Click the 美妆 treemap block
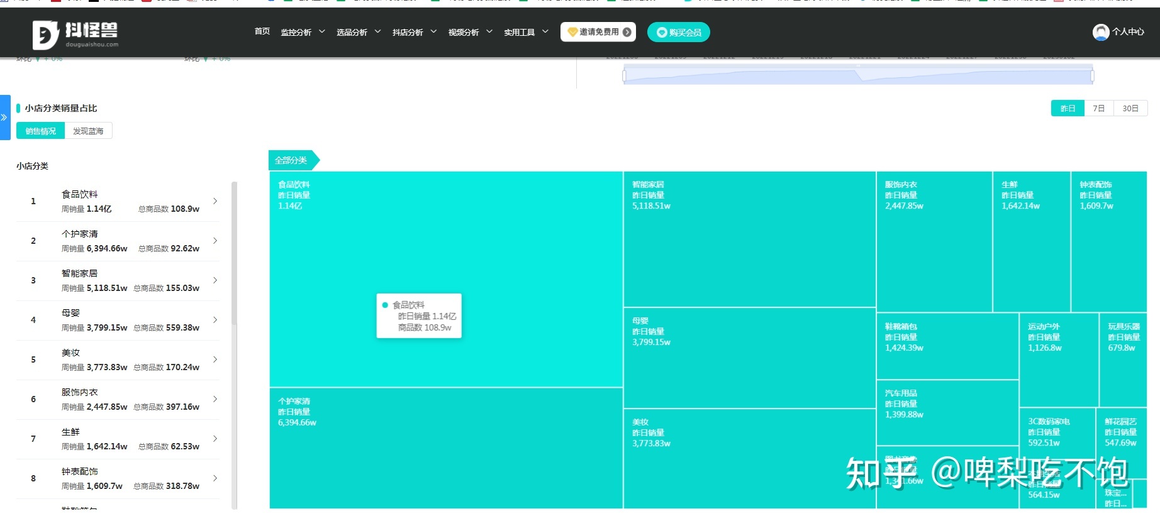The height and width of the screenshot is (521, 1160). (x=750, y=459)
